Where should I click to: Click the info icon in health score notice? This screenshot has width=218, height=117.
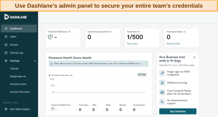point(52,64)
